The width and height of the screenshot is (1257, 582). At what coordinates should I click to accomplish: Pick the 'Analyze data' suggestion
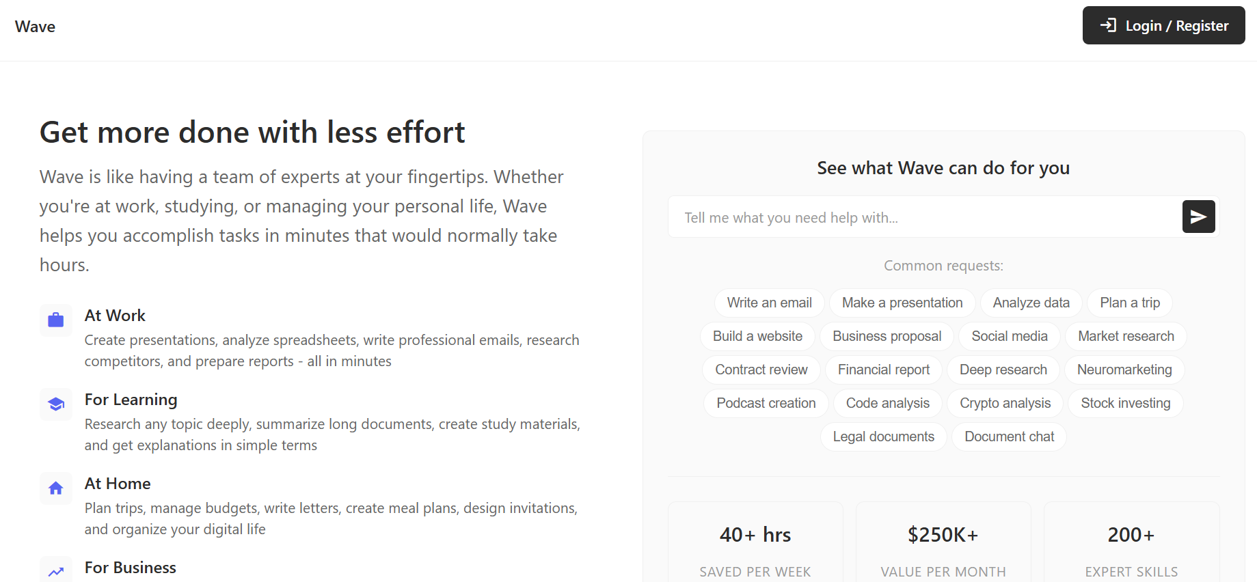1031,303
